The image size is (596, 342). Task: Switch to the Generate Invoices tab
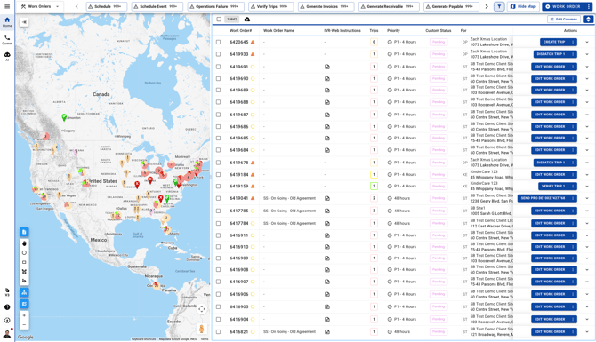pos(326,6)
